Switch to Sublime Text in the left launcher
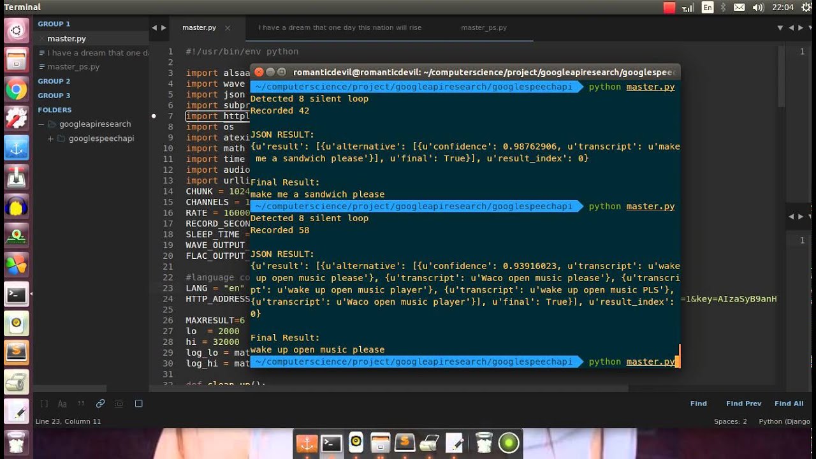The width and height of the screenshot is (816, 459). (x=17, y=353)
